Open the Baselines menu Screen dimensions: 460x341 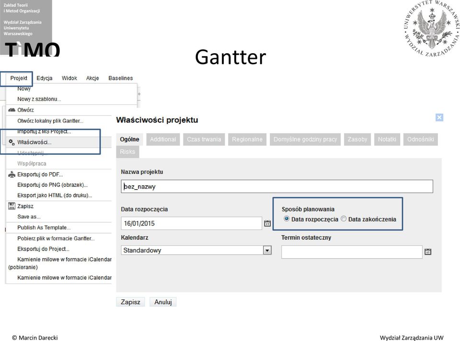121,78
